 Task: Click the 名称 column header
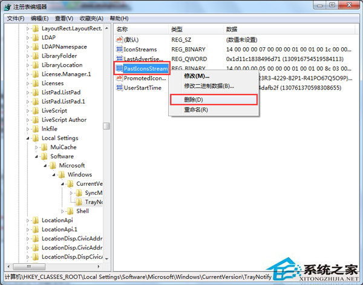point(141,29)
